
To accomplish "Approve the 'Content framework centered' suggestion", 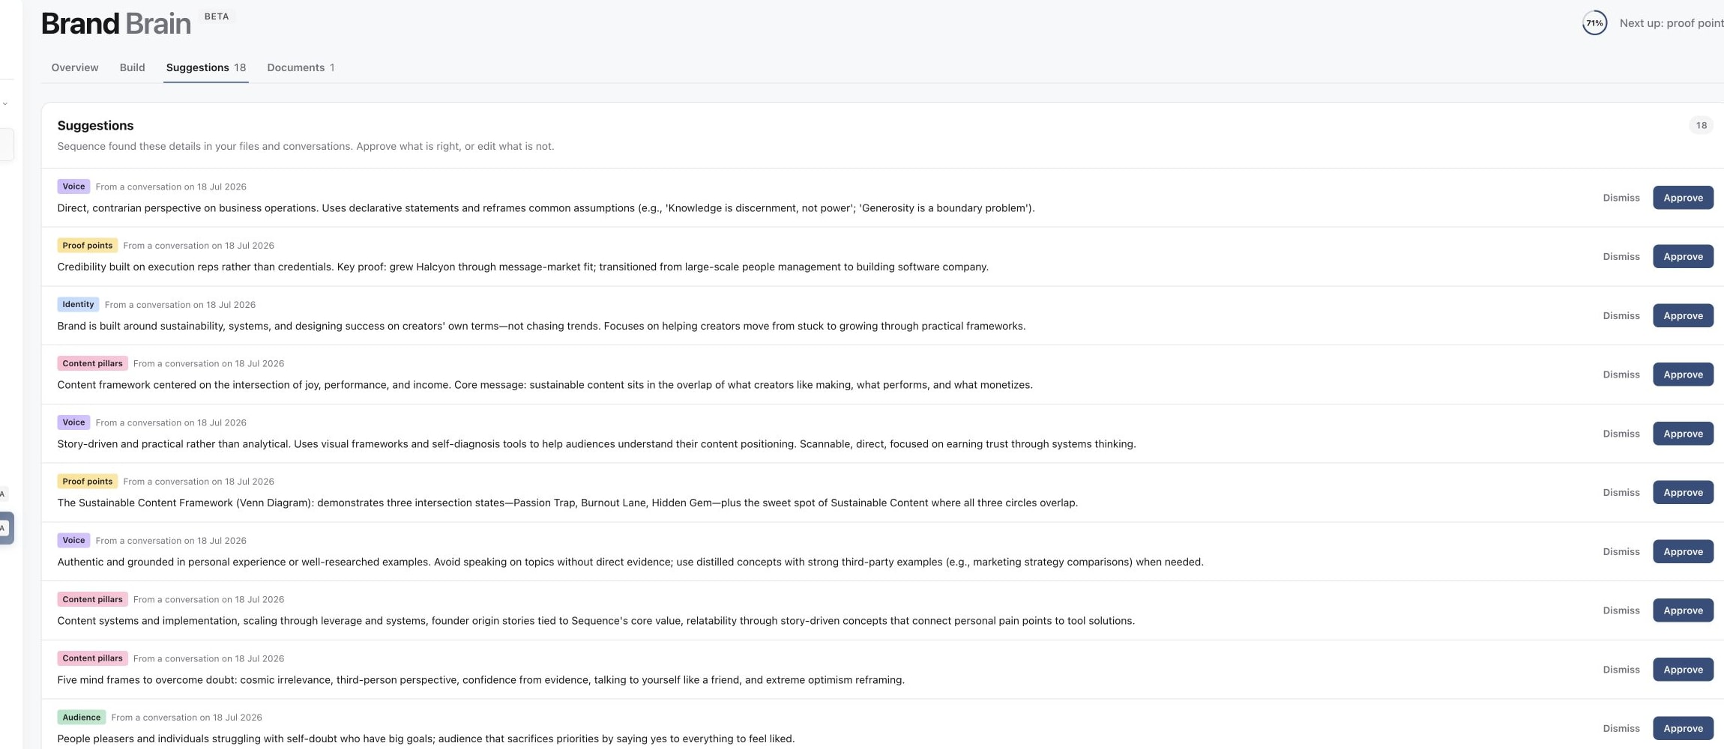I will point(1683,374).
